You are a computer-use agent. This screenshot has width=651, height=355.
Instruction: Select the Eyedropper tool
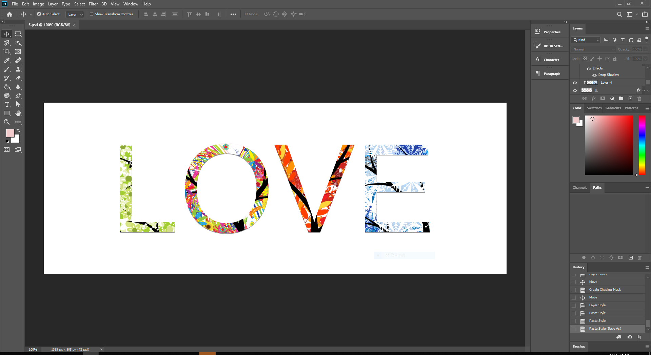[x=7, y=60]
